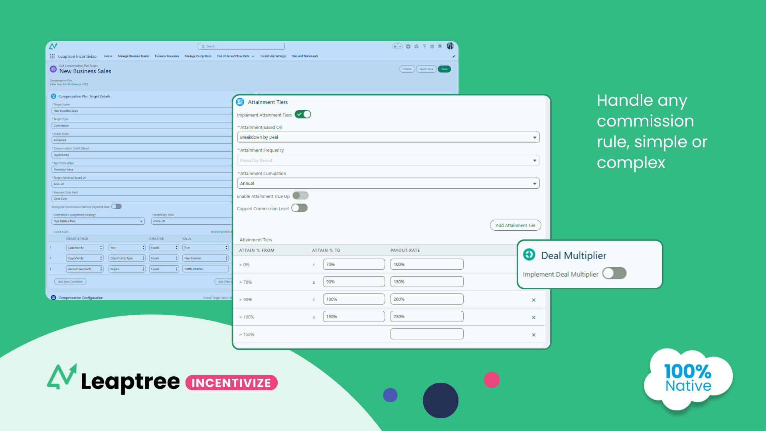The width and height of the screenshot is (766, 431).
Task: Open the Attainment Based On dropdown
Action: pos(535,137)
